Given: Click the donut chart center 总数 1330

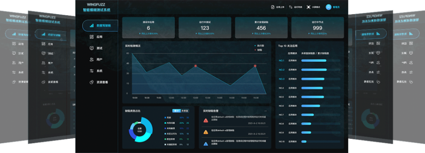Looking at the screenshot, I should coord(140,130).
